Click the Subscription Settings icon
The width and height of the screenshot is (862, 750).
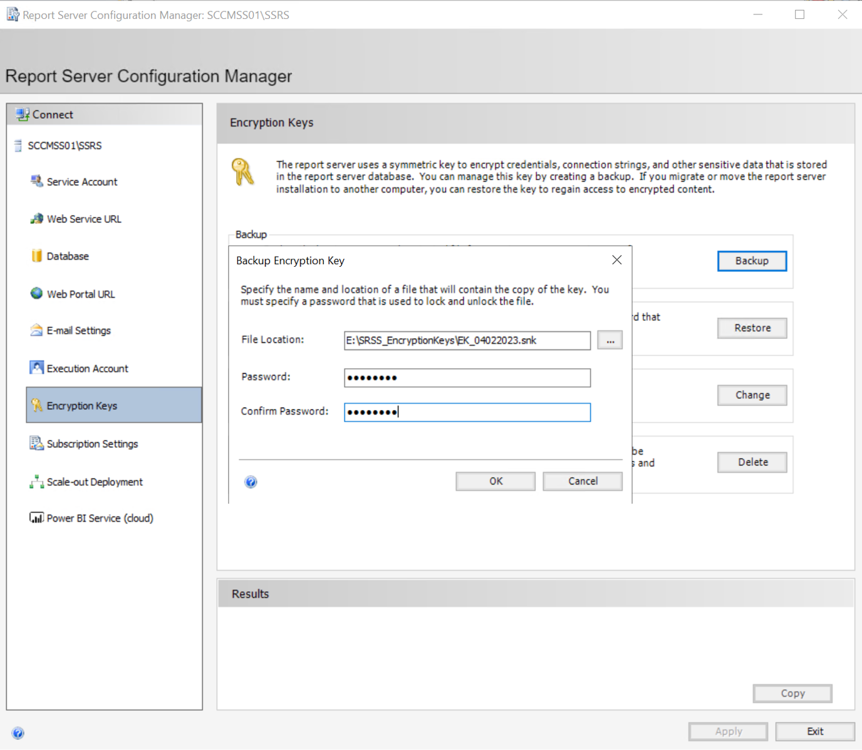pyautogui.click(x=36, y=443)
